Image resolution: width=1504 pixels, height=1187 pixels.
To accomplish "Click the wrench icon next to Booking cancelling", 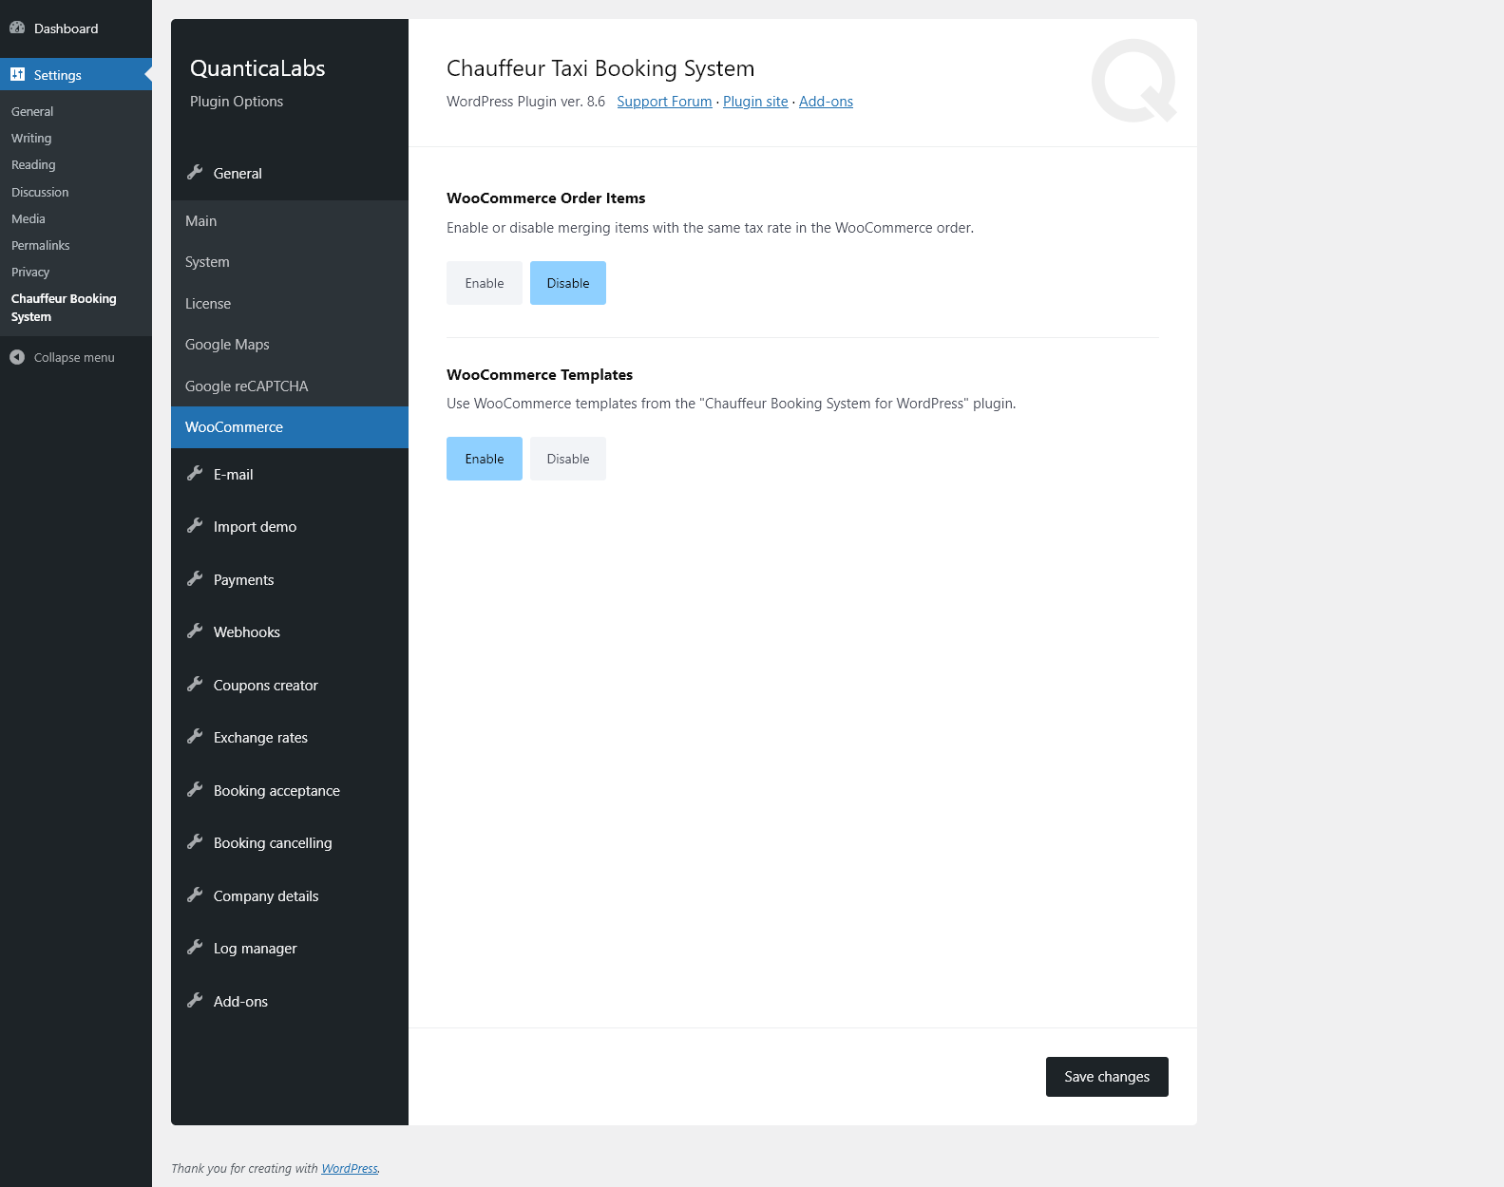I will pyautogui.click(x=195, y=841).
